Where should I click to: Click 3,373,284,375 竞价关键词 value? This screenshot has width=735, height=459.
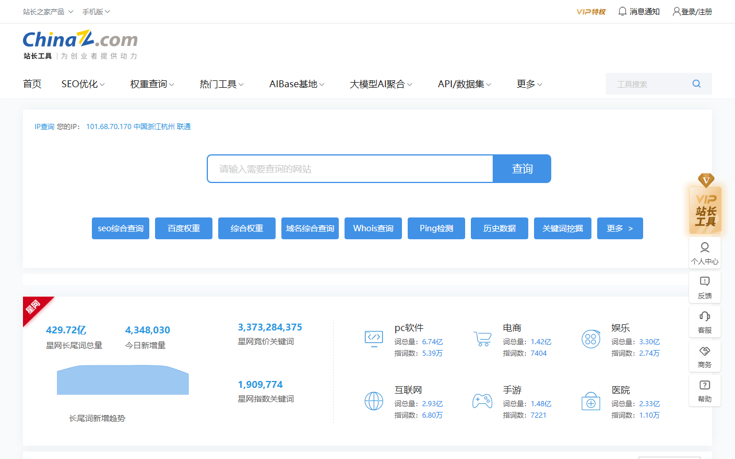(x=270, y=327)
